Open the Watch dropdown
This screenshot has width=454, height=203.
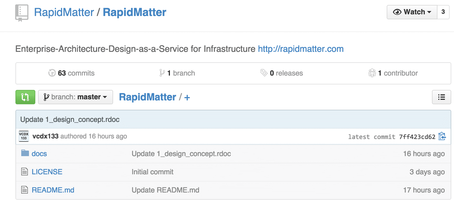(412, 12)
